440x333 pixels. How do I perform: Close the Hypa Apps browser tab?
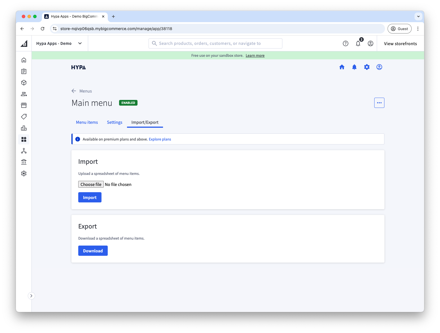tap(103, 16)
